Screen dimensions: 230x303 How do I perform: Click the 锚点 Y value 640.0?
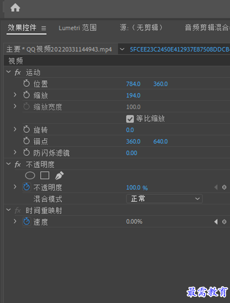(x=160, y=141)
